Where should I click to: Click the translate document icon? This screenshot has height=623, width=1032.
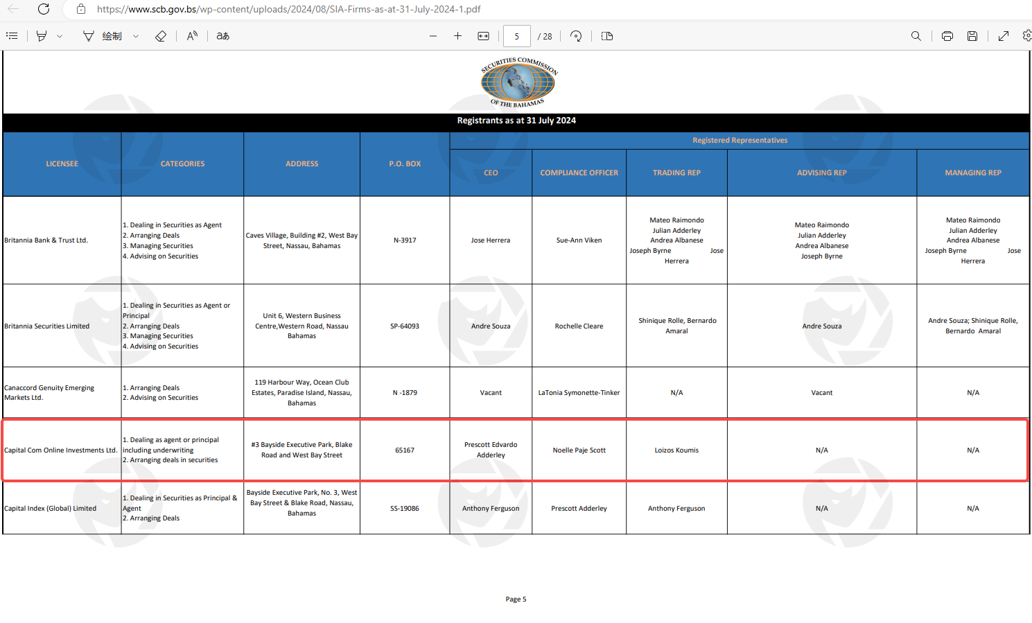(x=222, y=36)
